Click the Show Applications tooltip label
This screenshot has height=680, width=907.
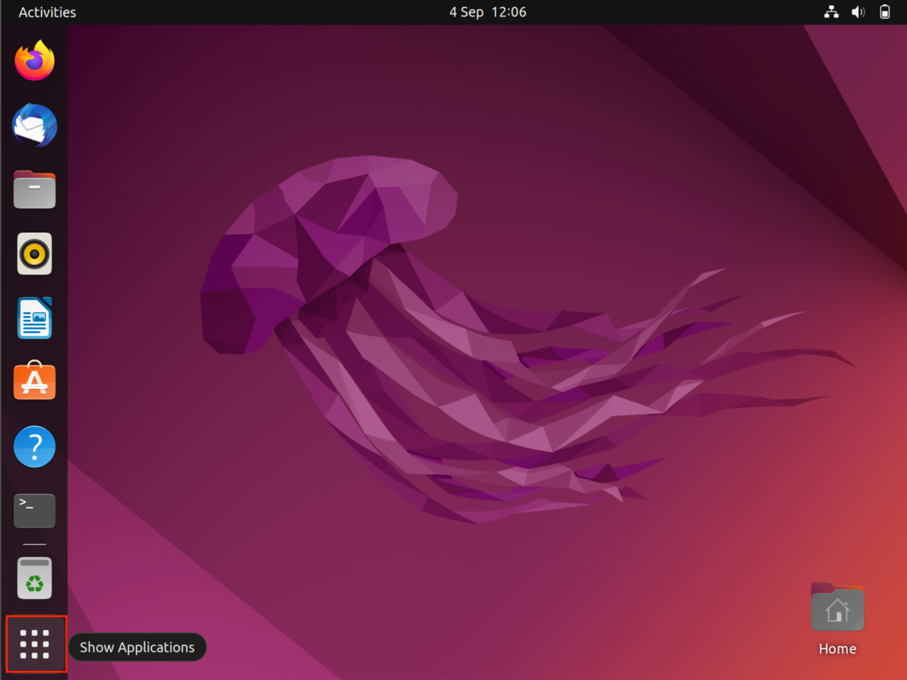tap(137, 647)
